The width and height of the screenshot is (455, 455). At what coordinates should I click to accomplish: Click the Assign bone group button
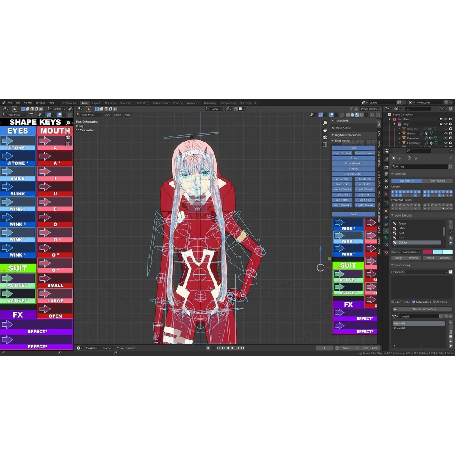(399, 258)
